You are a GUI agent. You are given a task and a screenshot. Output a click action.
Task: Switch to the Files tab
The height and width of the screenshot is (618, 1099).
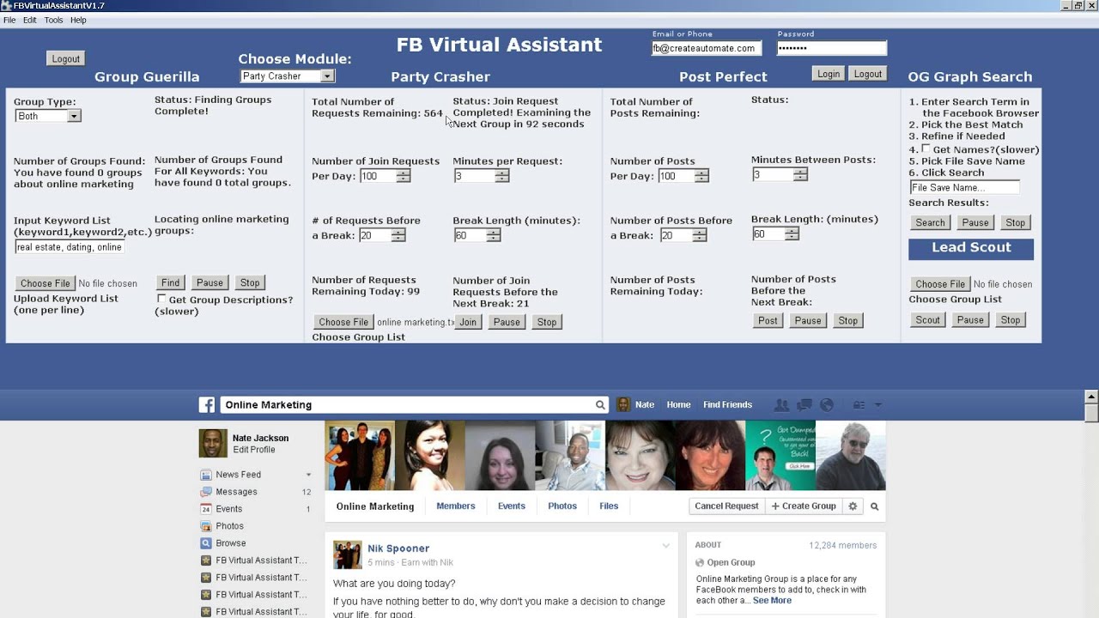pos(609,506)
